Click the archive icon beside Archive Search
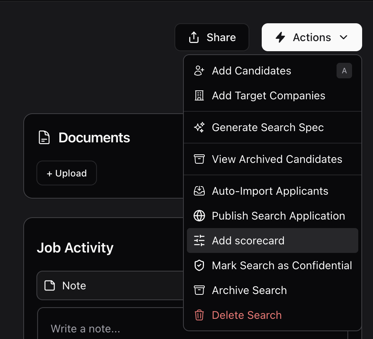This screenshot has height=339, width=373. [199, 290]
